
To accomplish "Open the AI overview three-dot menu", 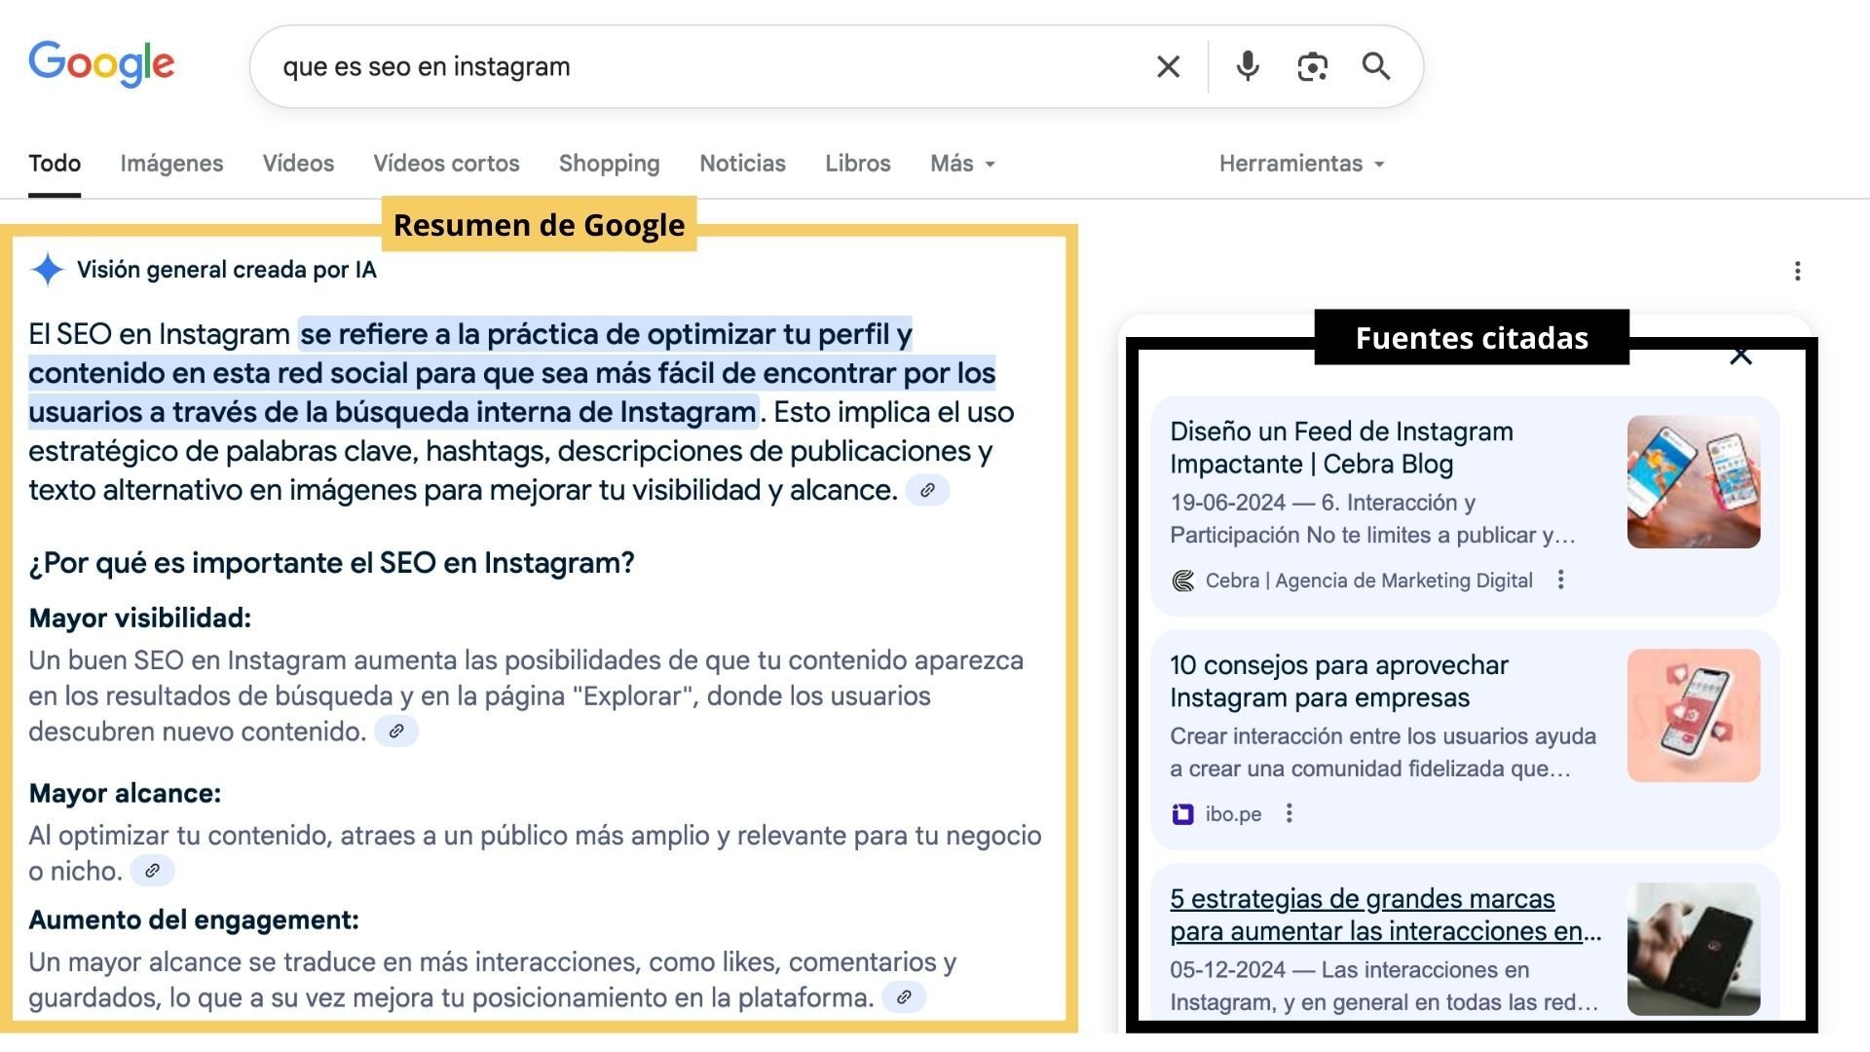I will [x=1798, y=271].
